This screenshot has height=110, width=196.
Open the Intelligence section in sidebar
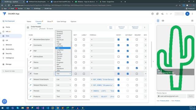coord(10,58)
